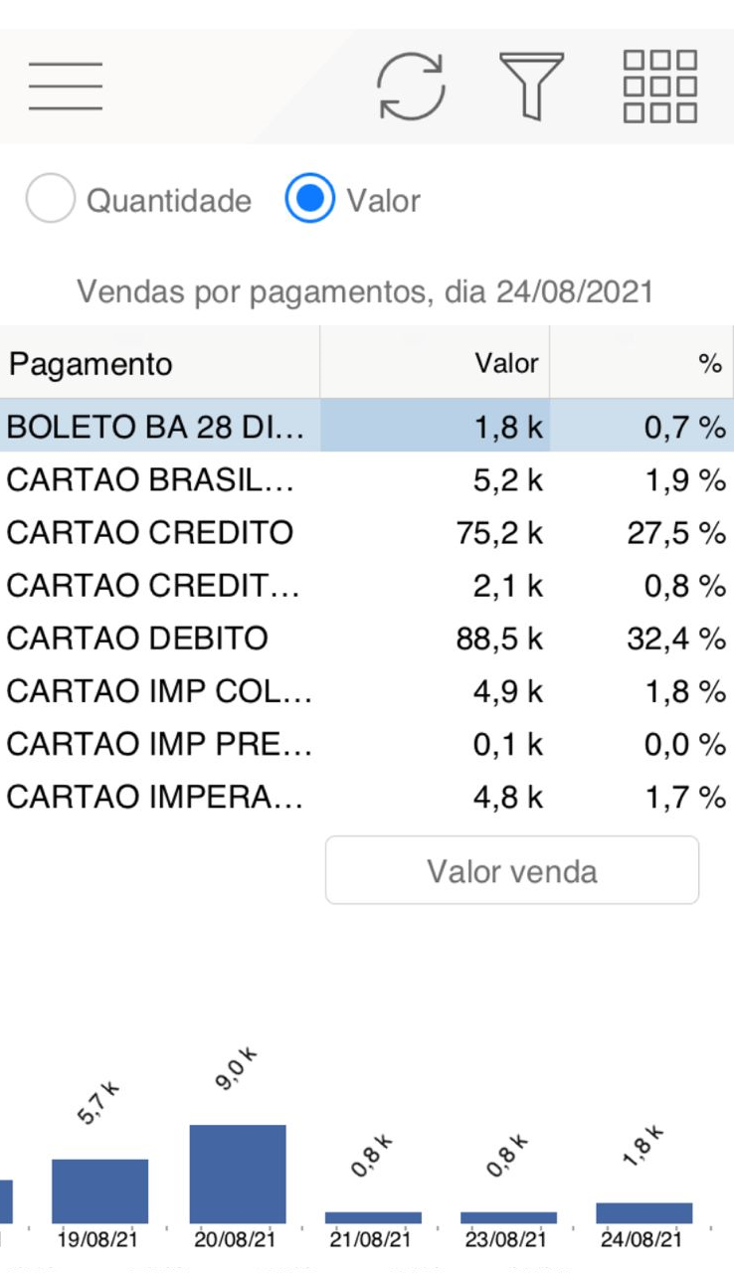Click the 23/08/21 chart bar
The image size is (735, 1283).
pyautogui.click(x=508, y=1216)
